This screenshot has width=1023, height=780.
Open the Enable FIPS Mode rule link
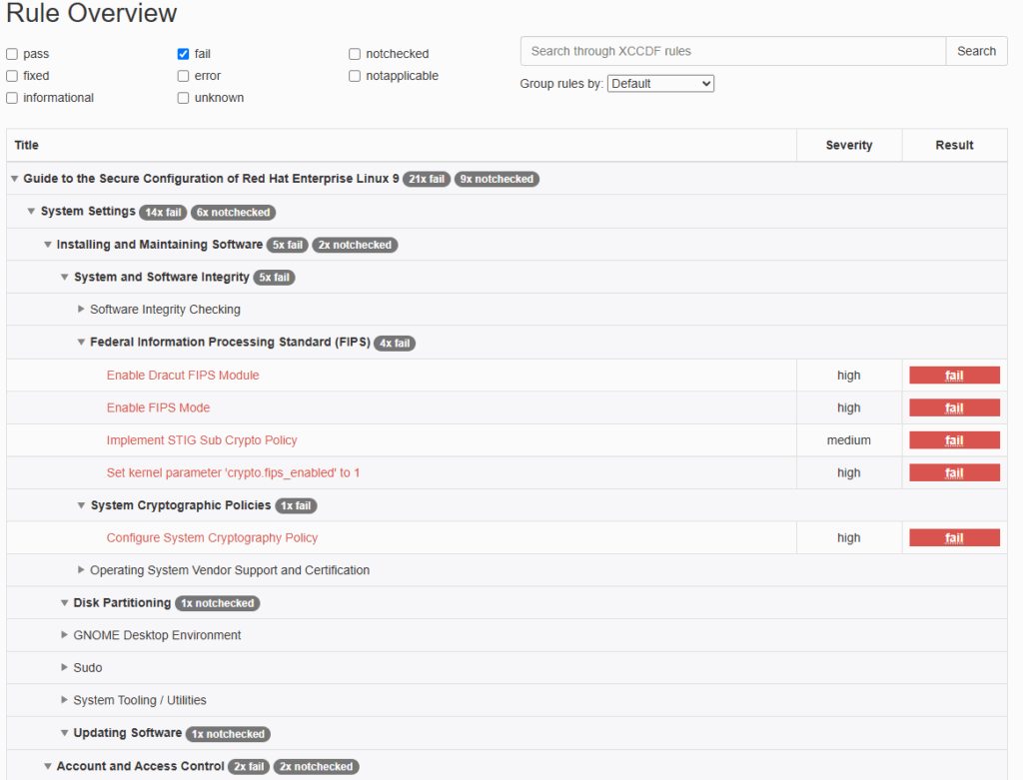tap(158, 407)
